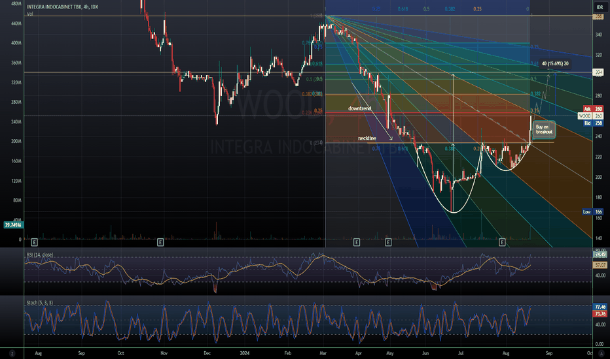Image resolution: width=610 pixels, height=359 pixels.
Task: Click the Nov label on the time axis
Action: pyautogui.click(x=164, y=354)
